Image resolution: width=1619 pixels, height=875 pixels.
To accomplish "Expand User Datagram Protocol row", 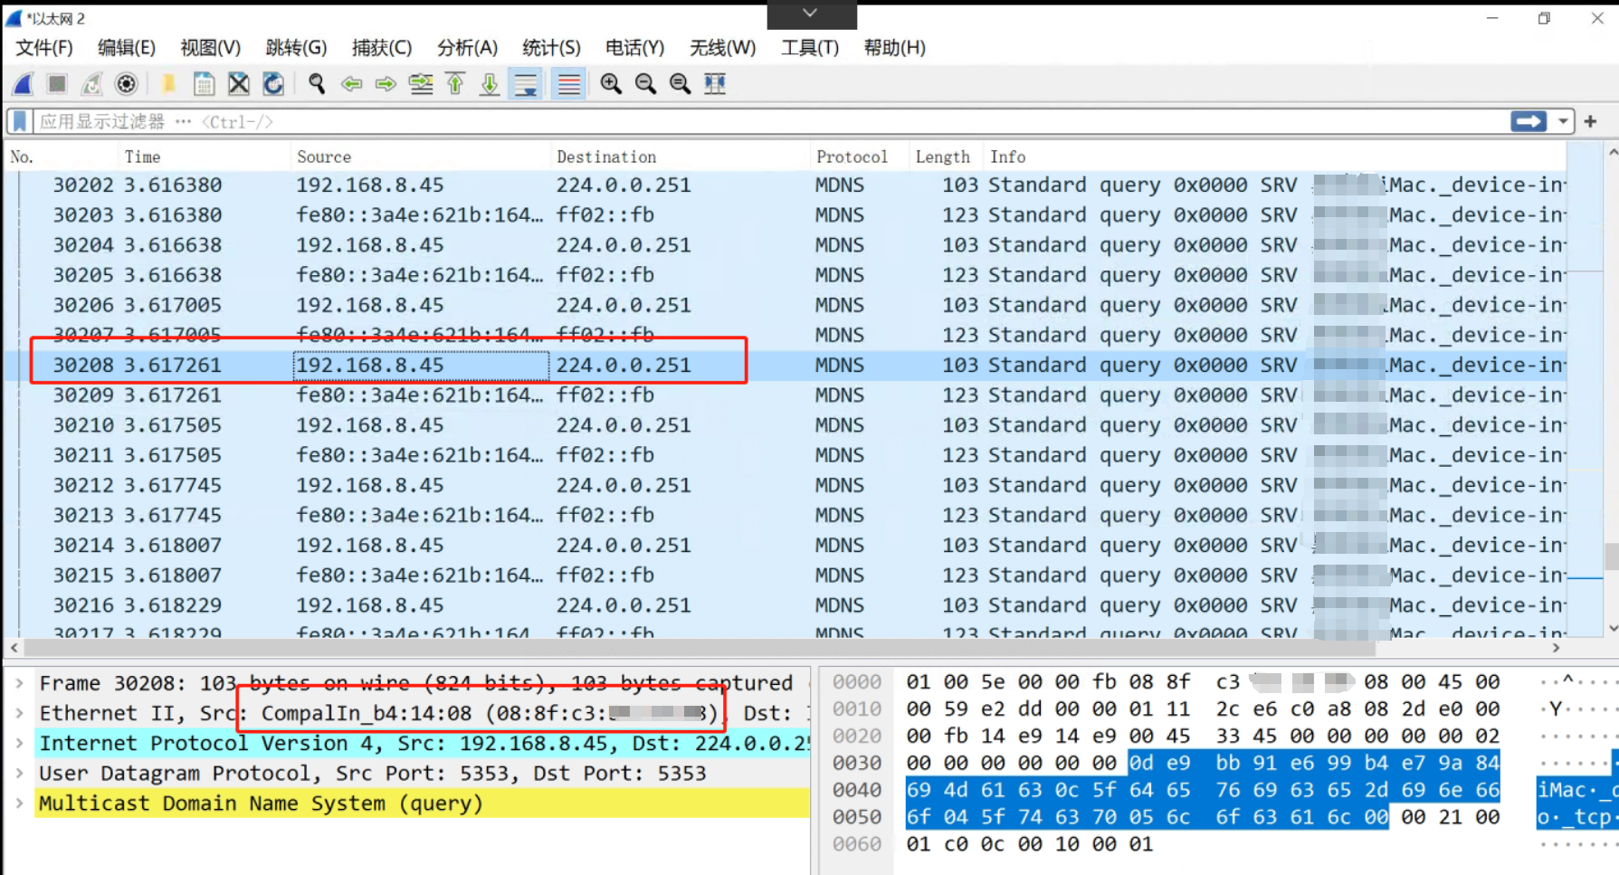I will click(x=19, y=774).
